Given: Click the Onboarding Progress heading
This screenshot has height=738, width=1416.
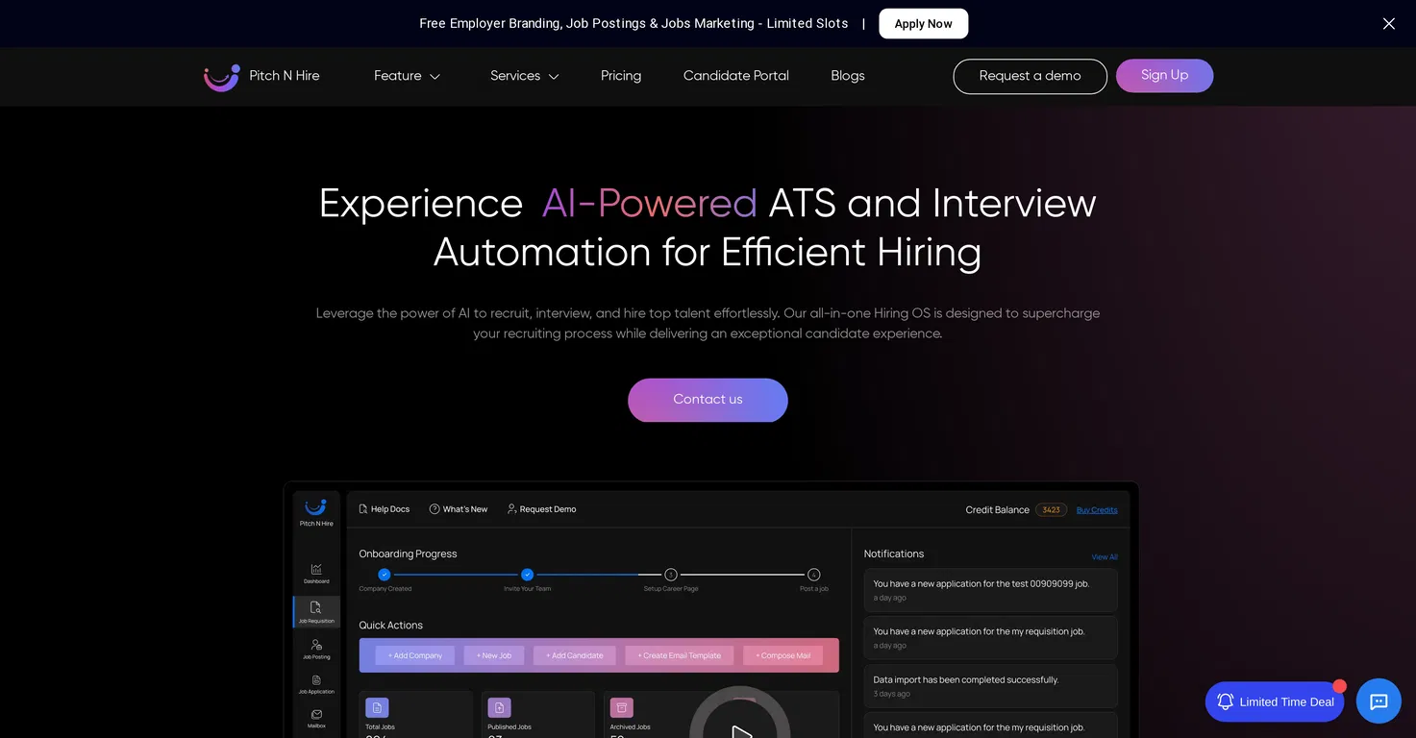Looking at the screenshot, I should (x=408, y=554).
